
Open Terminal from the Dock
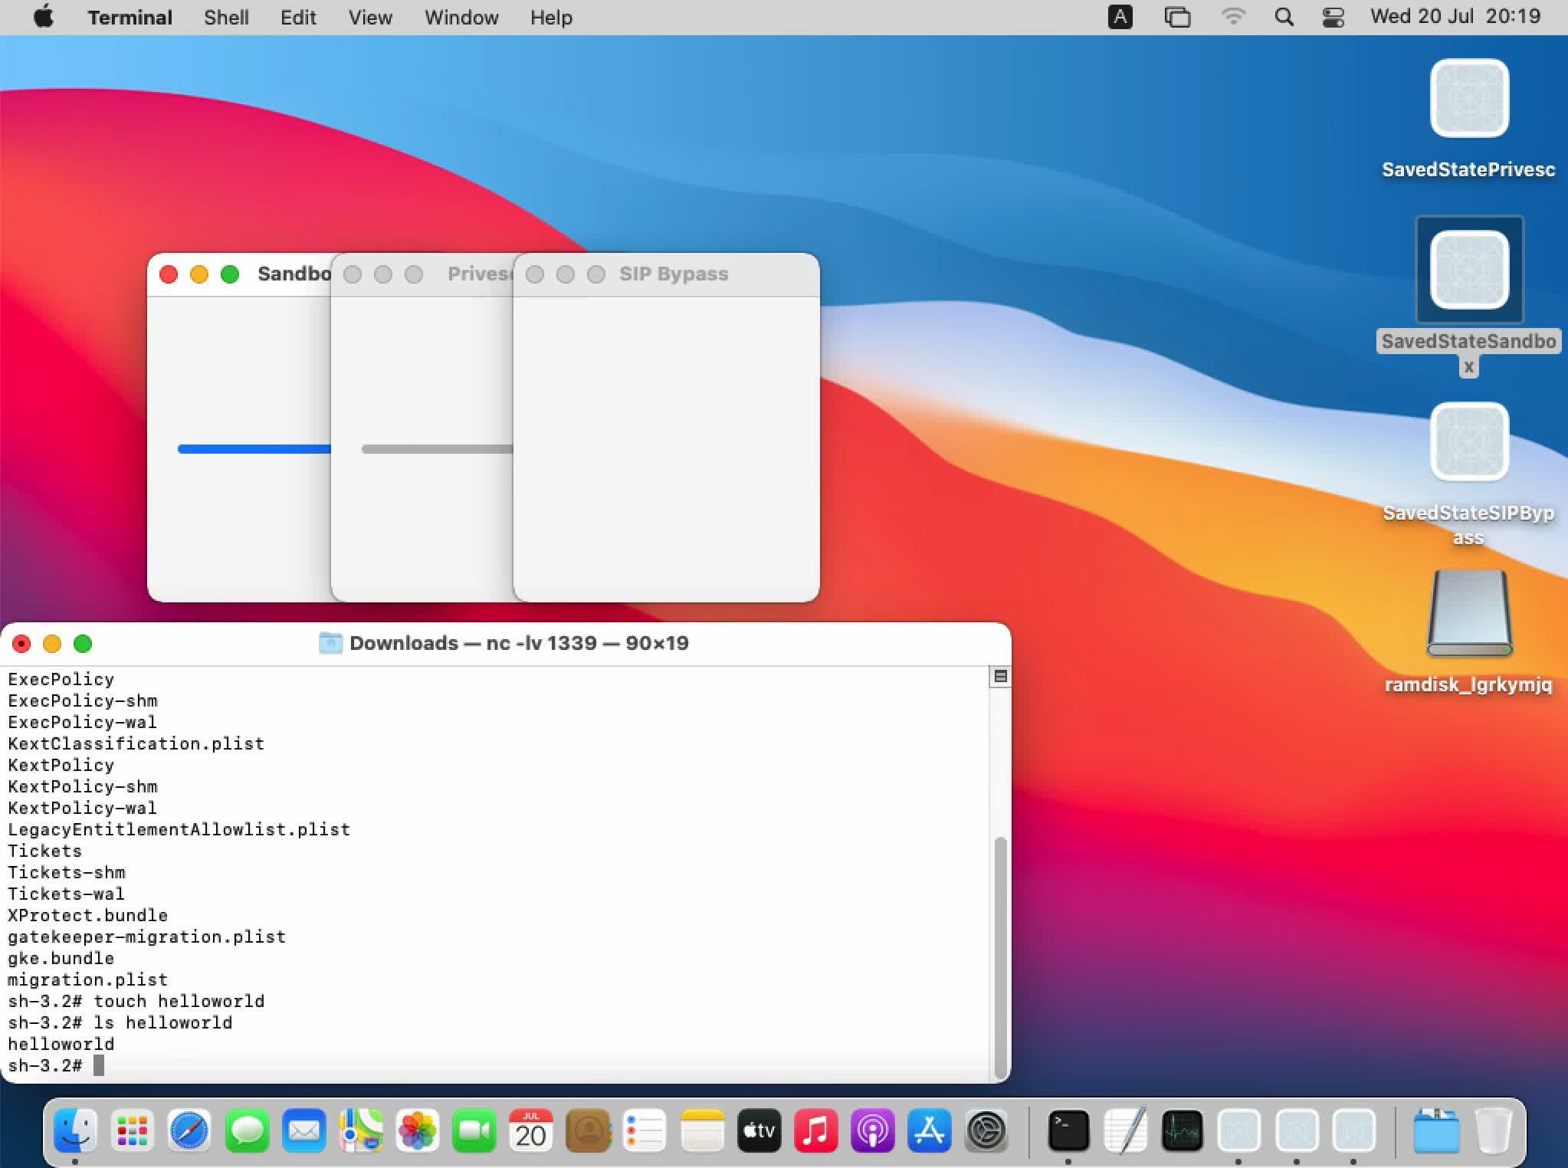pyautogui.click(x=1068, y=1130)
